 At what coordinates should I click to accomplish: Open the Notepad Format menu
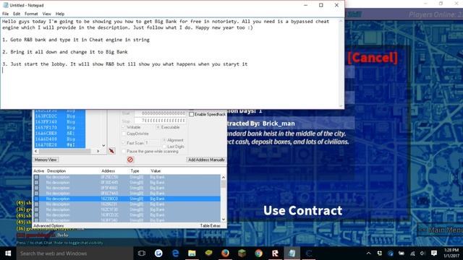[31, 14]
